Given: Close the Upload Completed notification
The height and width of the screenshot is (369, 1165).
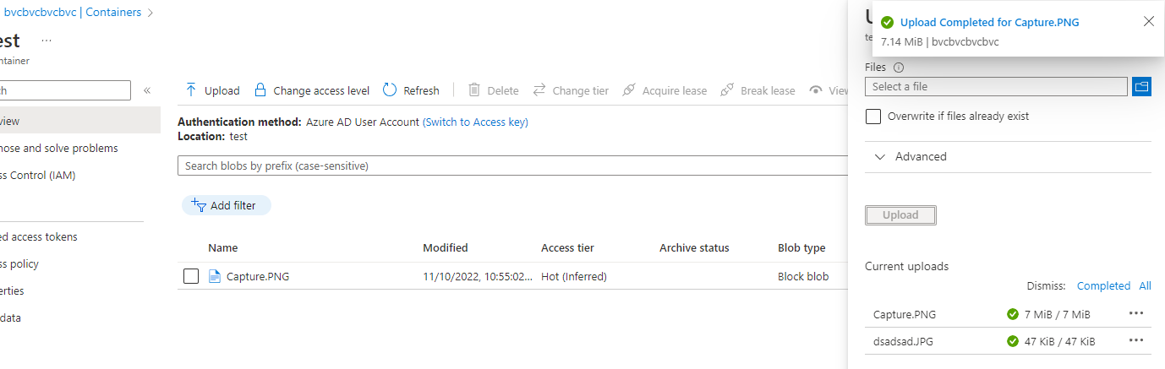Looking at the screenshot, I should [x=1148, y=22].
